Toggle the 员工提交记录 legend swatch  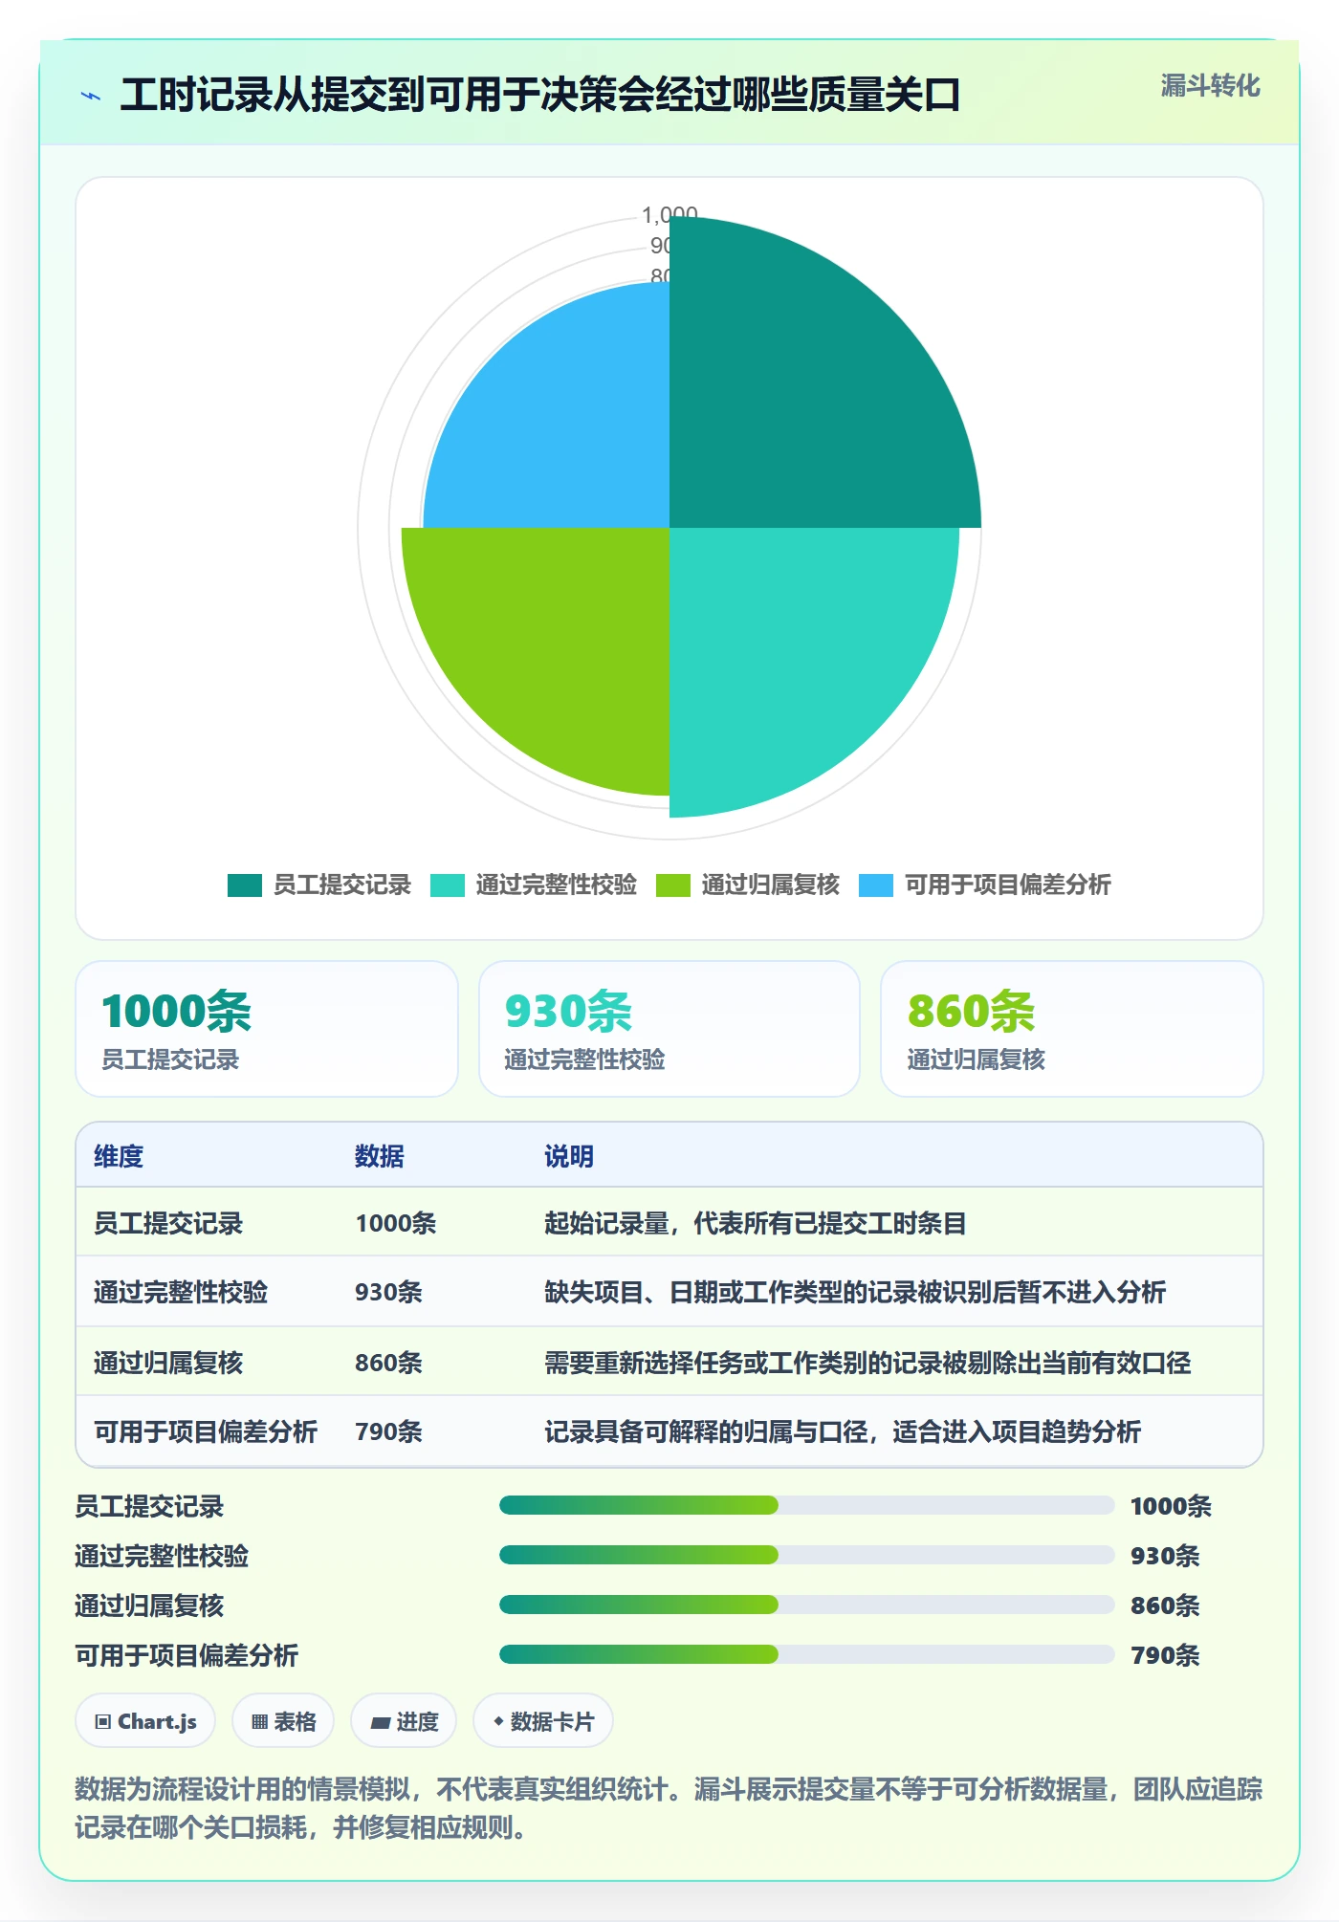click(245, 885)
